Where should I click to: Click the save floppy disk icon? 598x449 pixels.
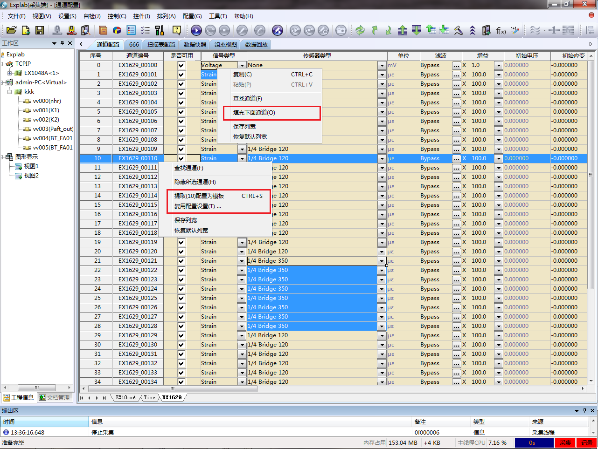pos(40,30)
